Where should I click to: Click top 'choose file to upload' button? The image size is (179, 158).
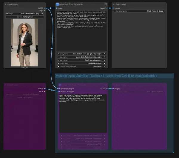24,17
